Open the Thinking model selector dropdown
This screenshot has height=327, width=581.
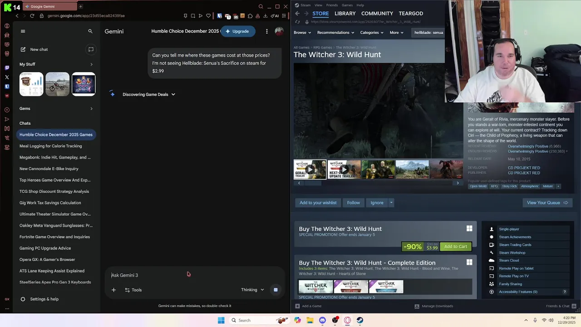252,290
